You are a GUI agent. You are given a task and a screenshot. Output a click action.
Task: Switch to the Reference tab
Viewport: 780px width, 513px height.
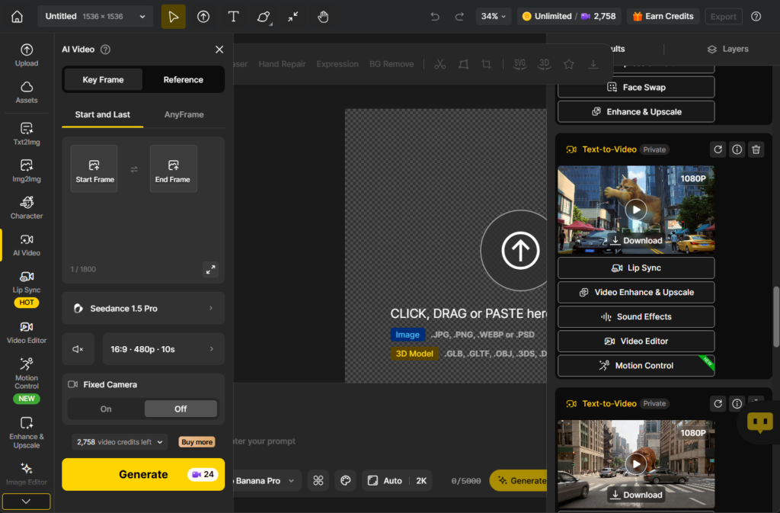coord(183,79)
